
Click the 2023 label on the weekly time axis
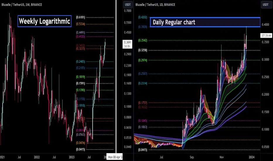point(71,157)
